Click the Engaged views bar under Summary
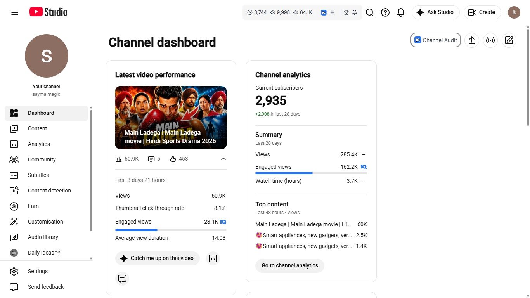Image resolution: width=530 pixels, height=298 pixels. coord(311,173)
